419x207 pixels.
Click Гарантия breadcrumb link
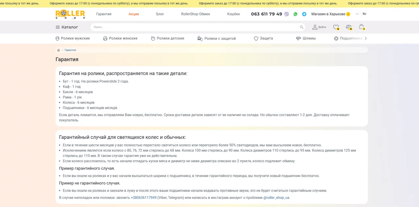[x=70, y=50]
